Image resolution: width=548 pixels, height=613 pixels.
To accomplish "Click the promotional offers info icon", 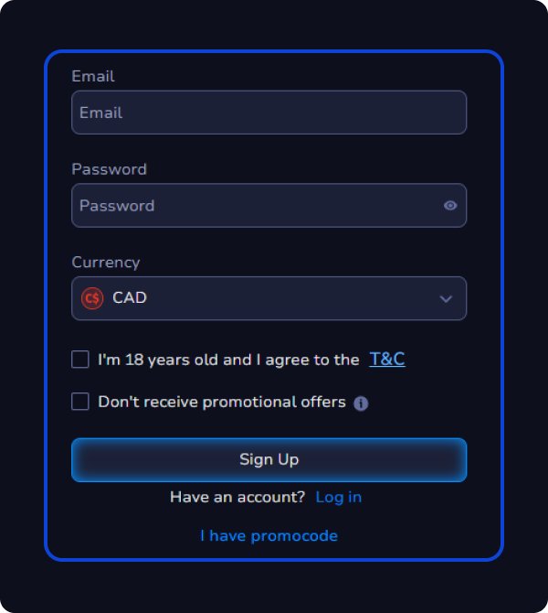I will tap(361, 403).
